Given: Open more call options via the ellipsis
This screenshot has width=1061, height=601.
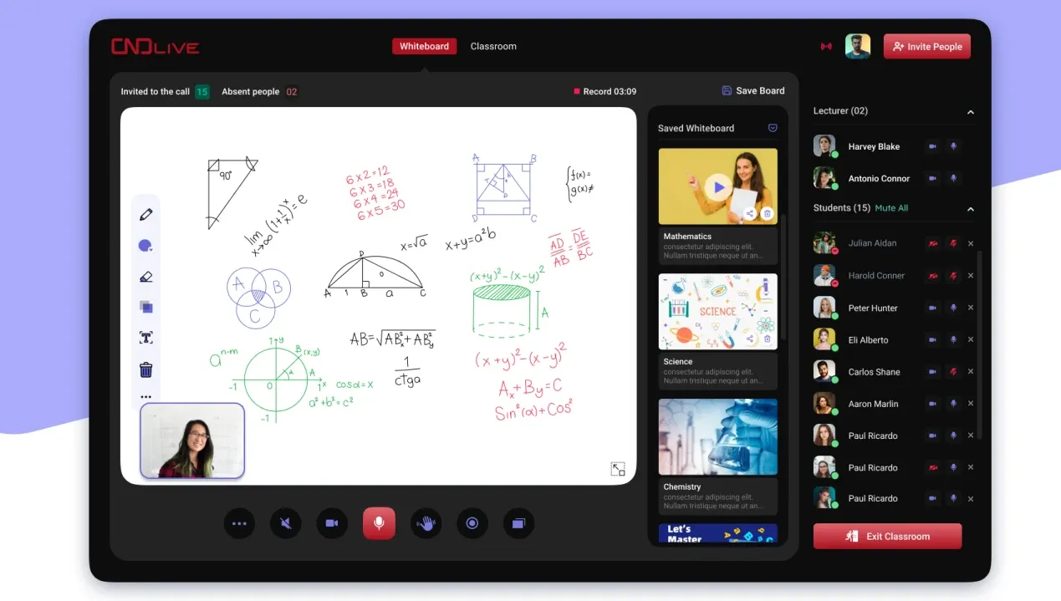Looking at the screenshot, I should tap(240, 523).
